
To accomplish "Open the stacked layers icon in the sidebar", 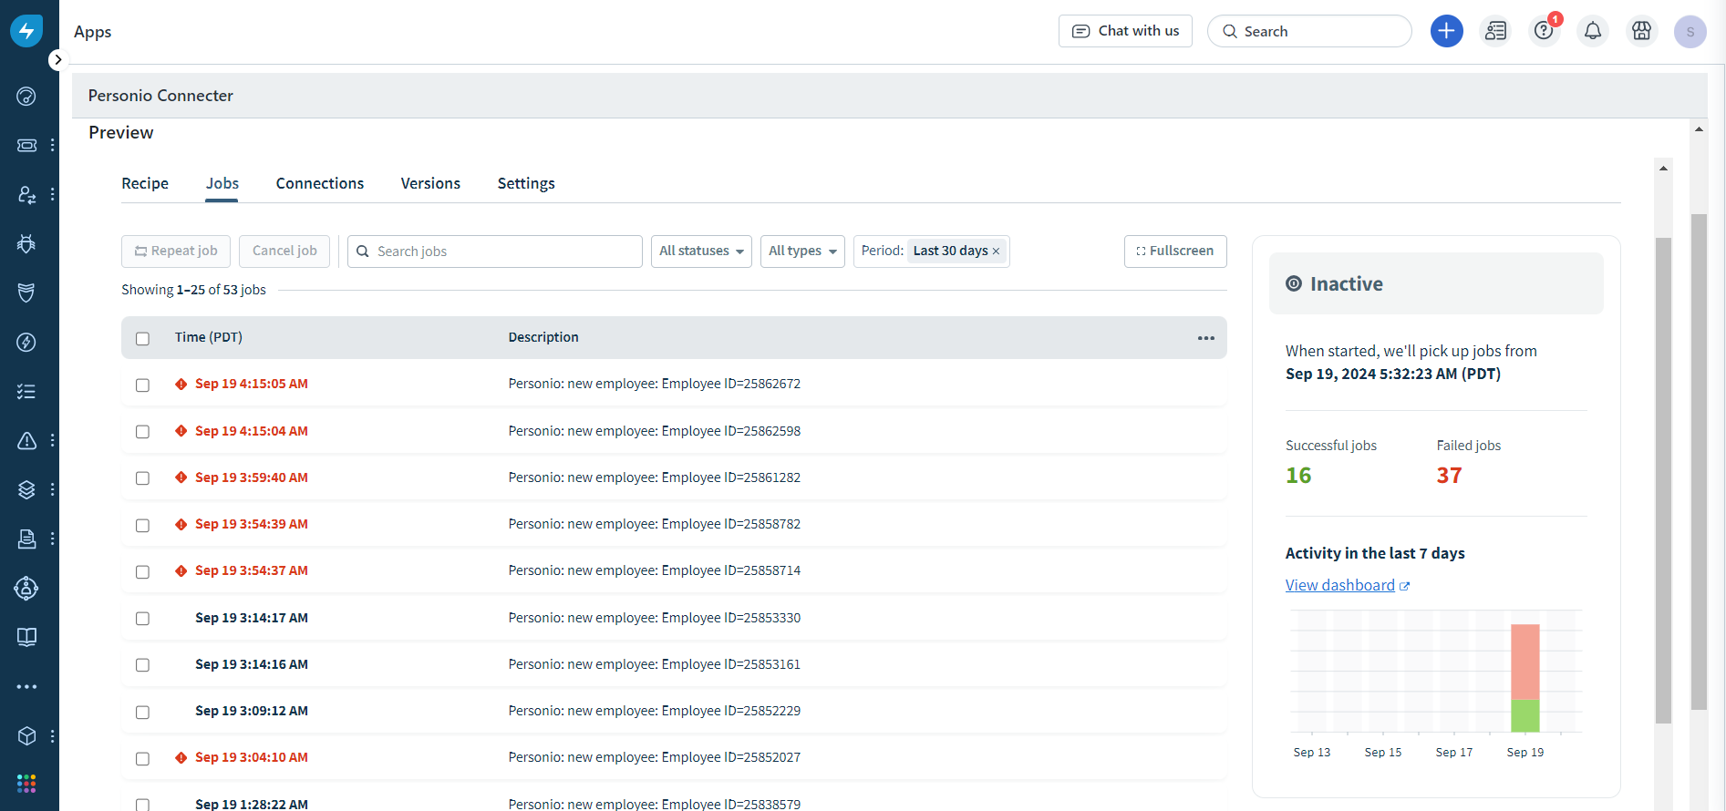I will [26, 489].
